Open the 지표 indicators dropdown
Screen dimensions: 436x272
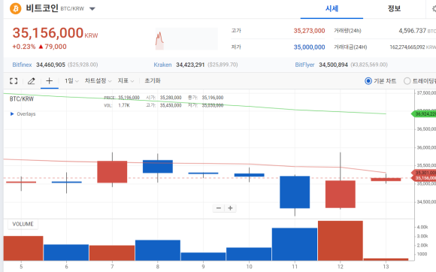[126, 81]
